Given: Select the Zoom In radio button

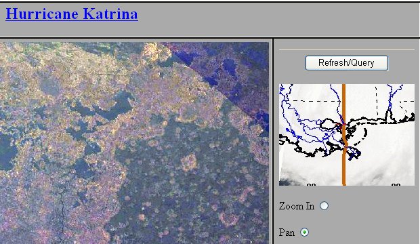Looking at the screenshot, I should click(x=324, y=206).
